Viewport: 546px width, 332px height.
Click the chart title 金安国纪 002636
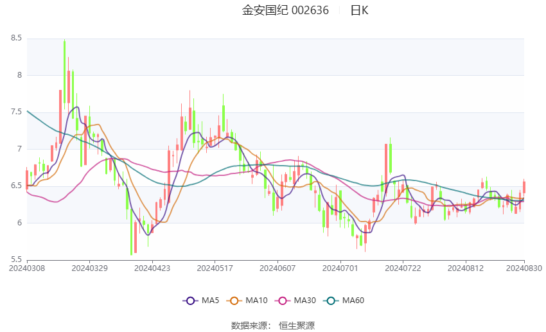click(x=285, y=10)
